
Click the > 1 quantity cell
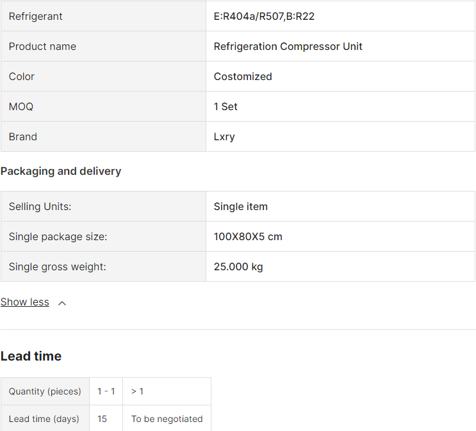137,391
